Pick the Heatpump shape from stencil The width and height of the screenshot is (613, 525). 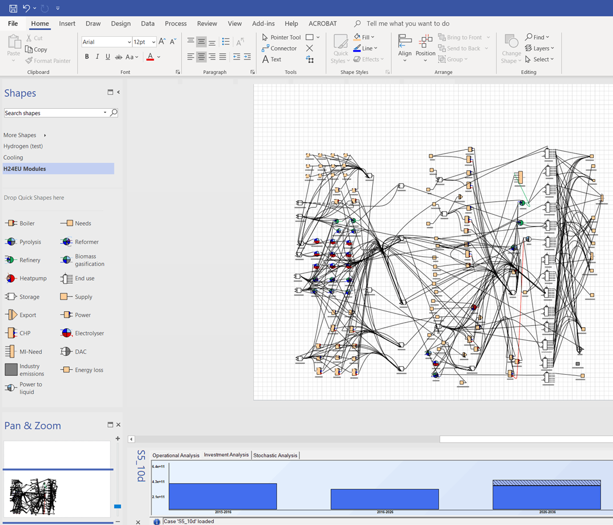11,278
